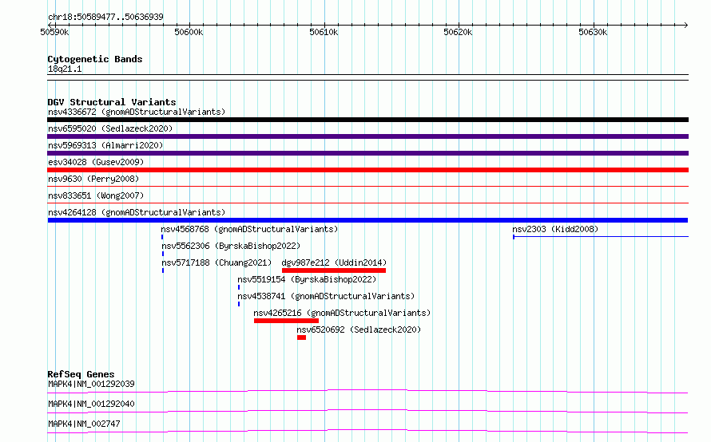Viewport: 711px width, 442px height.
Task: Click the magenta NM_001292040 gene line
Action: (367, 411)
